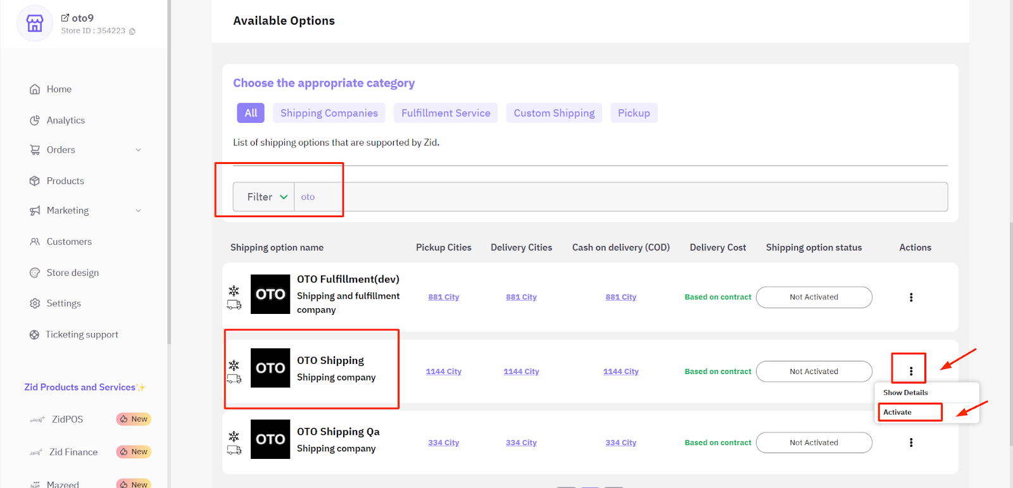Open Ticketing support in the sidebar

pyautogui.click(x=82, y=335)
